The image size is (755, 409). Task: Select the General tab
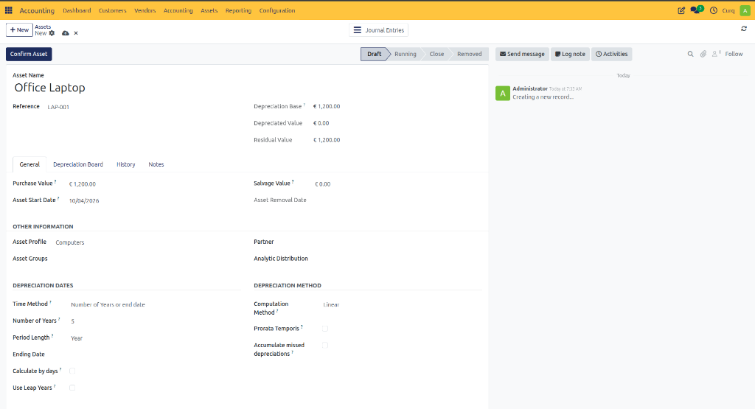[29, 164]
